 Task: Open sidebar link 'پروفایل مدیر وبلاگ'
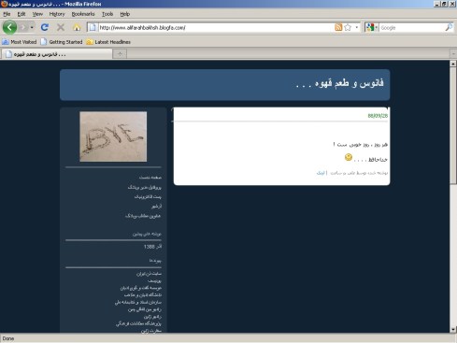tap(145, 187)
